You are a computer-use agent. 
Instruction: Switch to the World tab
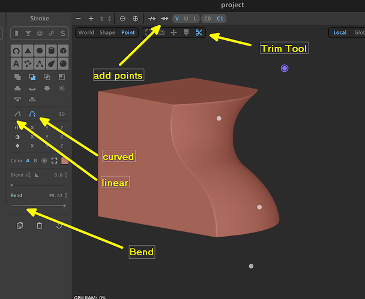[x=86, y=32]
